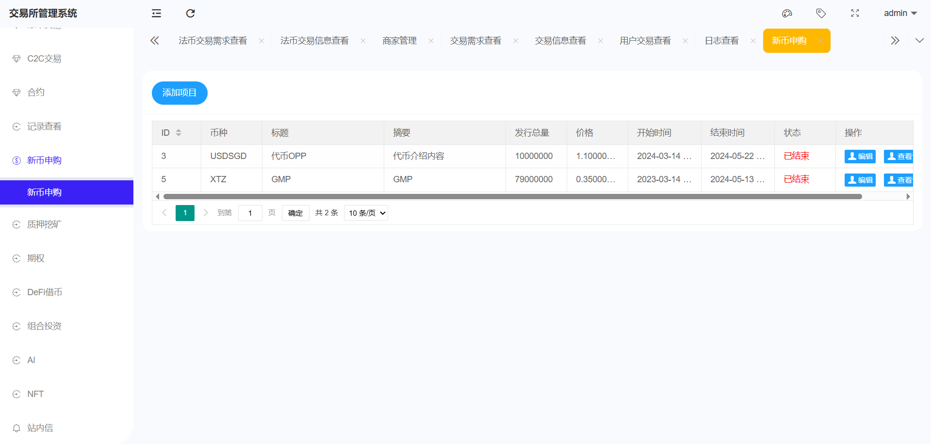Open the admin user dropdown
The image size is (931, 444).
tap(900, 13)
